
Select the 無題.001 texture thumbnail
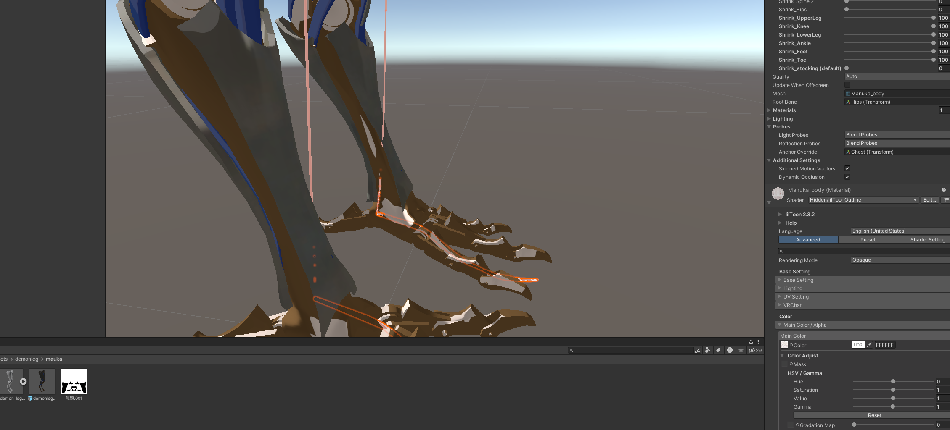point(74,381)
